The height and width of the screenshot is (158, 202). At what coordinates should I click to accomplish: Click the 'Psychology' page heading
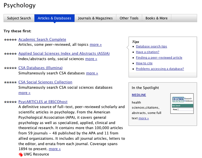tap(20, 5)
